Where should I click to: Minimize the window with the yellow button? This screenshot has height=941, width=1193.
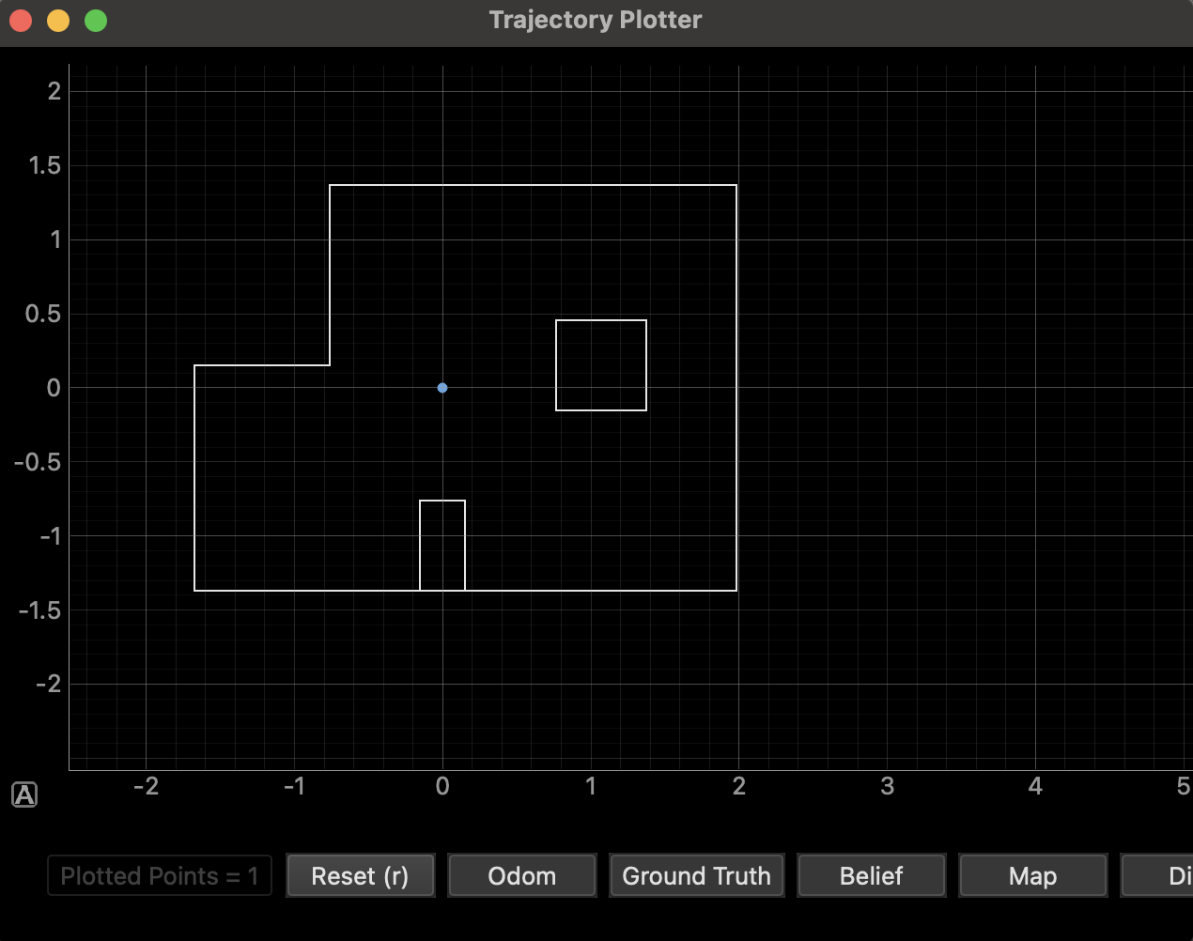coord(58,21)
